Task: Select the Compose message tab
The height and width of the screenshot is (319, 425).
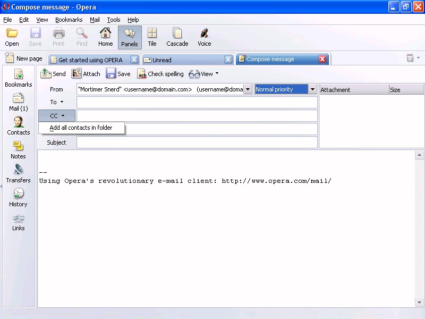Action: coord(270,59)
